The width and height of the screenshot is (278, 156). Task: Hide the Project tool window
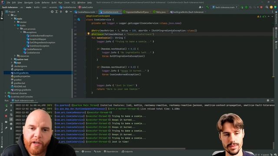point(71,12)
